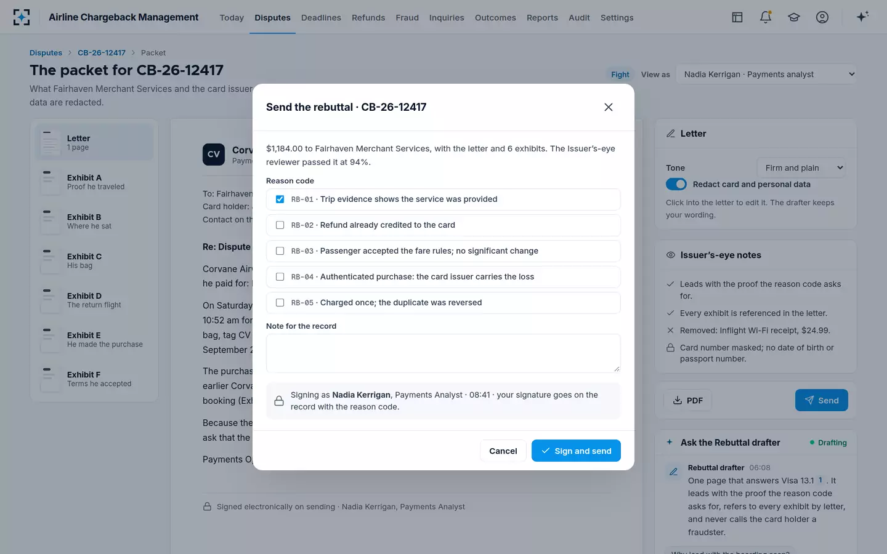This screenshot has height=554, width=887.
Task: Click the Note for the record field
Action: (443, 353)
